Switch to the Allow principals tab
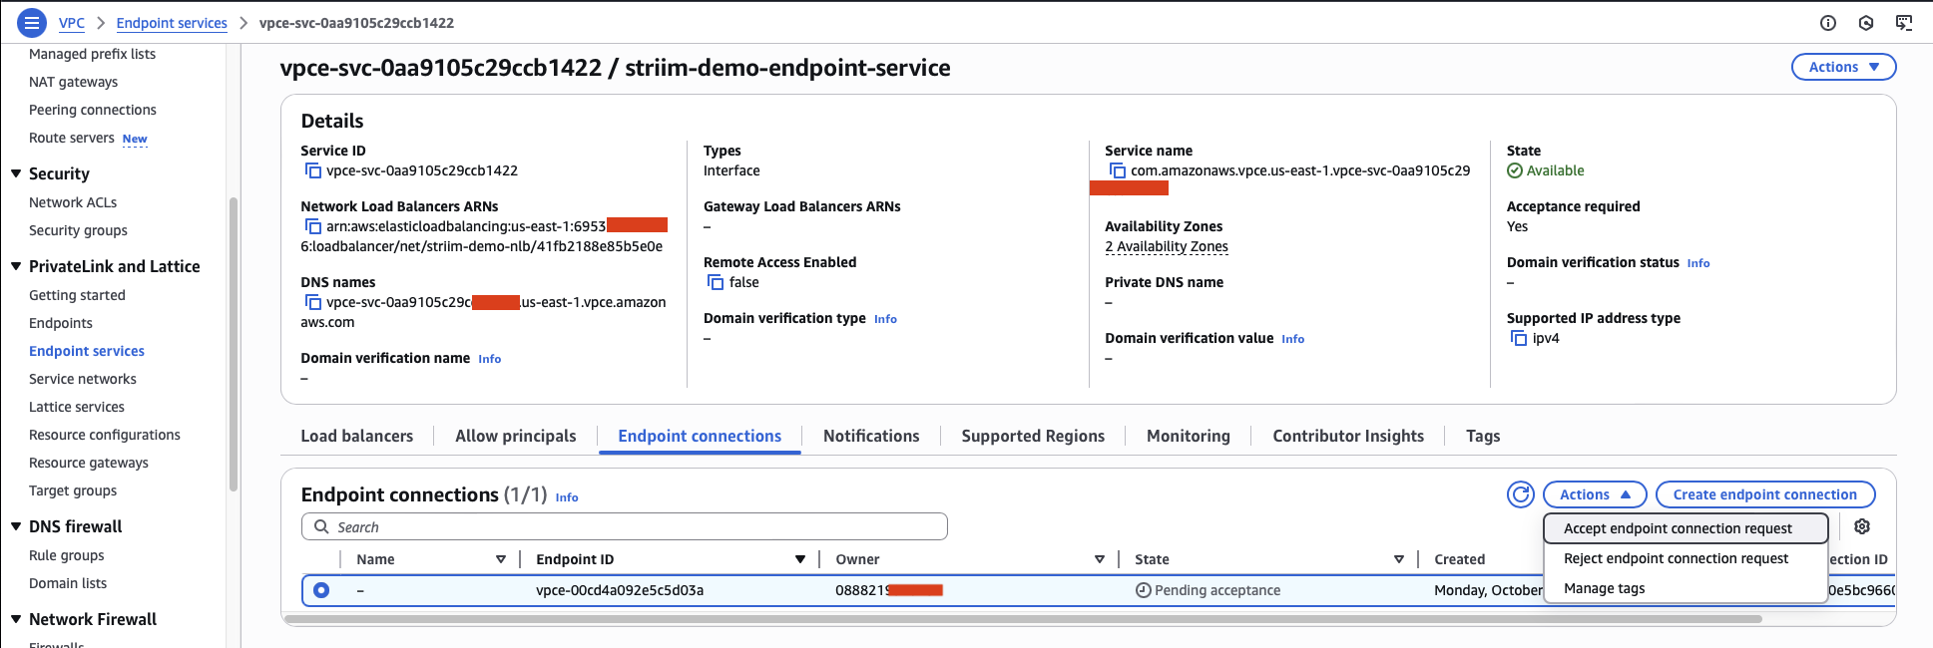 point(515,436)
